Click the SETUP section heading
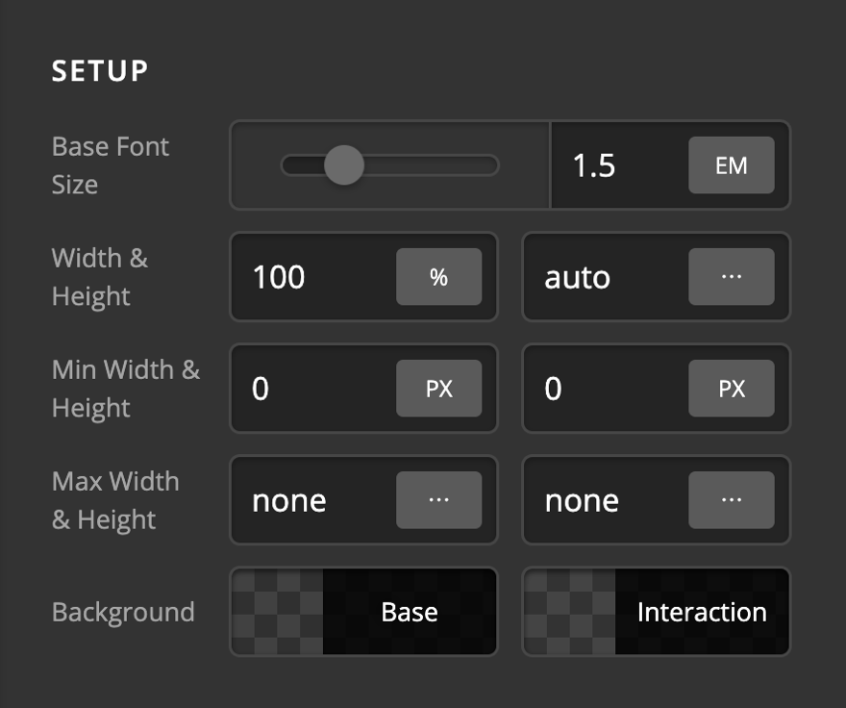This screenshot has height=708, width=846. [x=100, y=71]
